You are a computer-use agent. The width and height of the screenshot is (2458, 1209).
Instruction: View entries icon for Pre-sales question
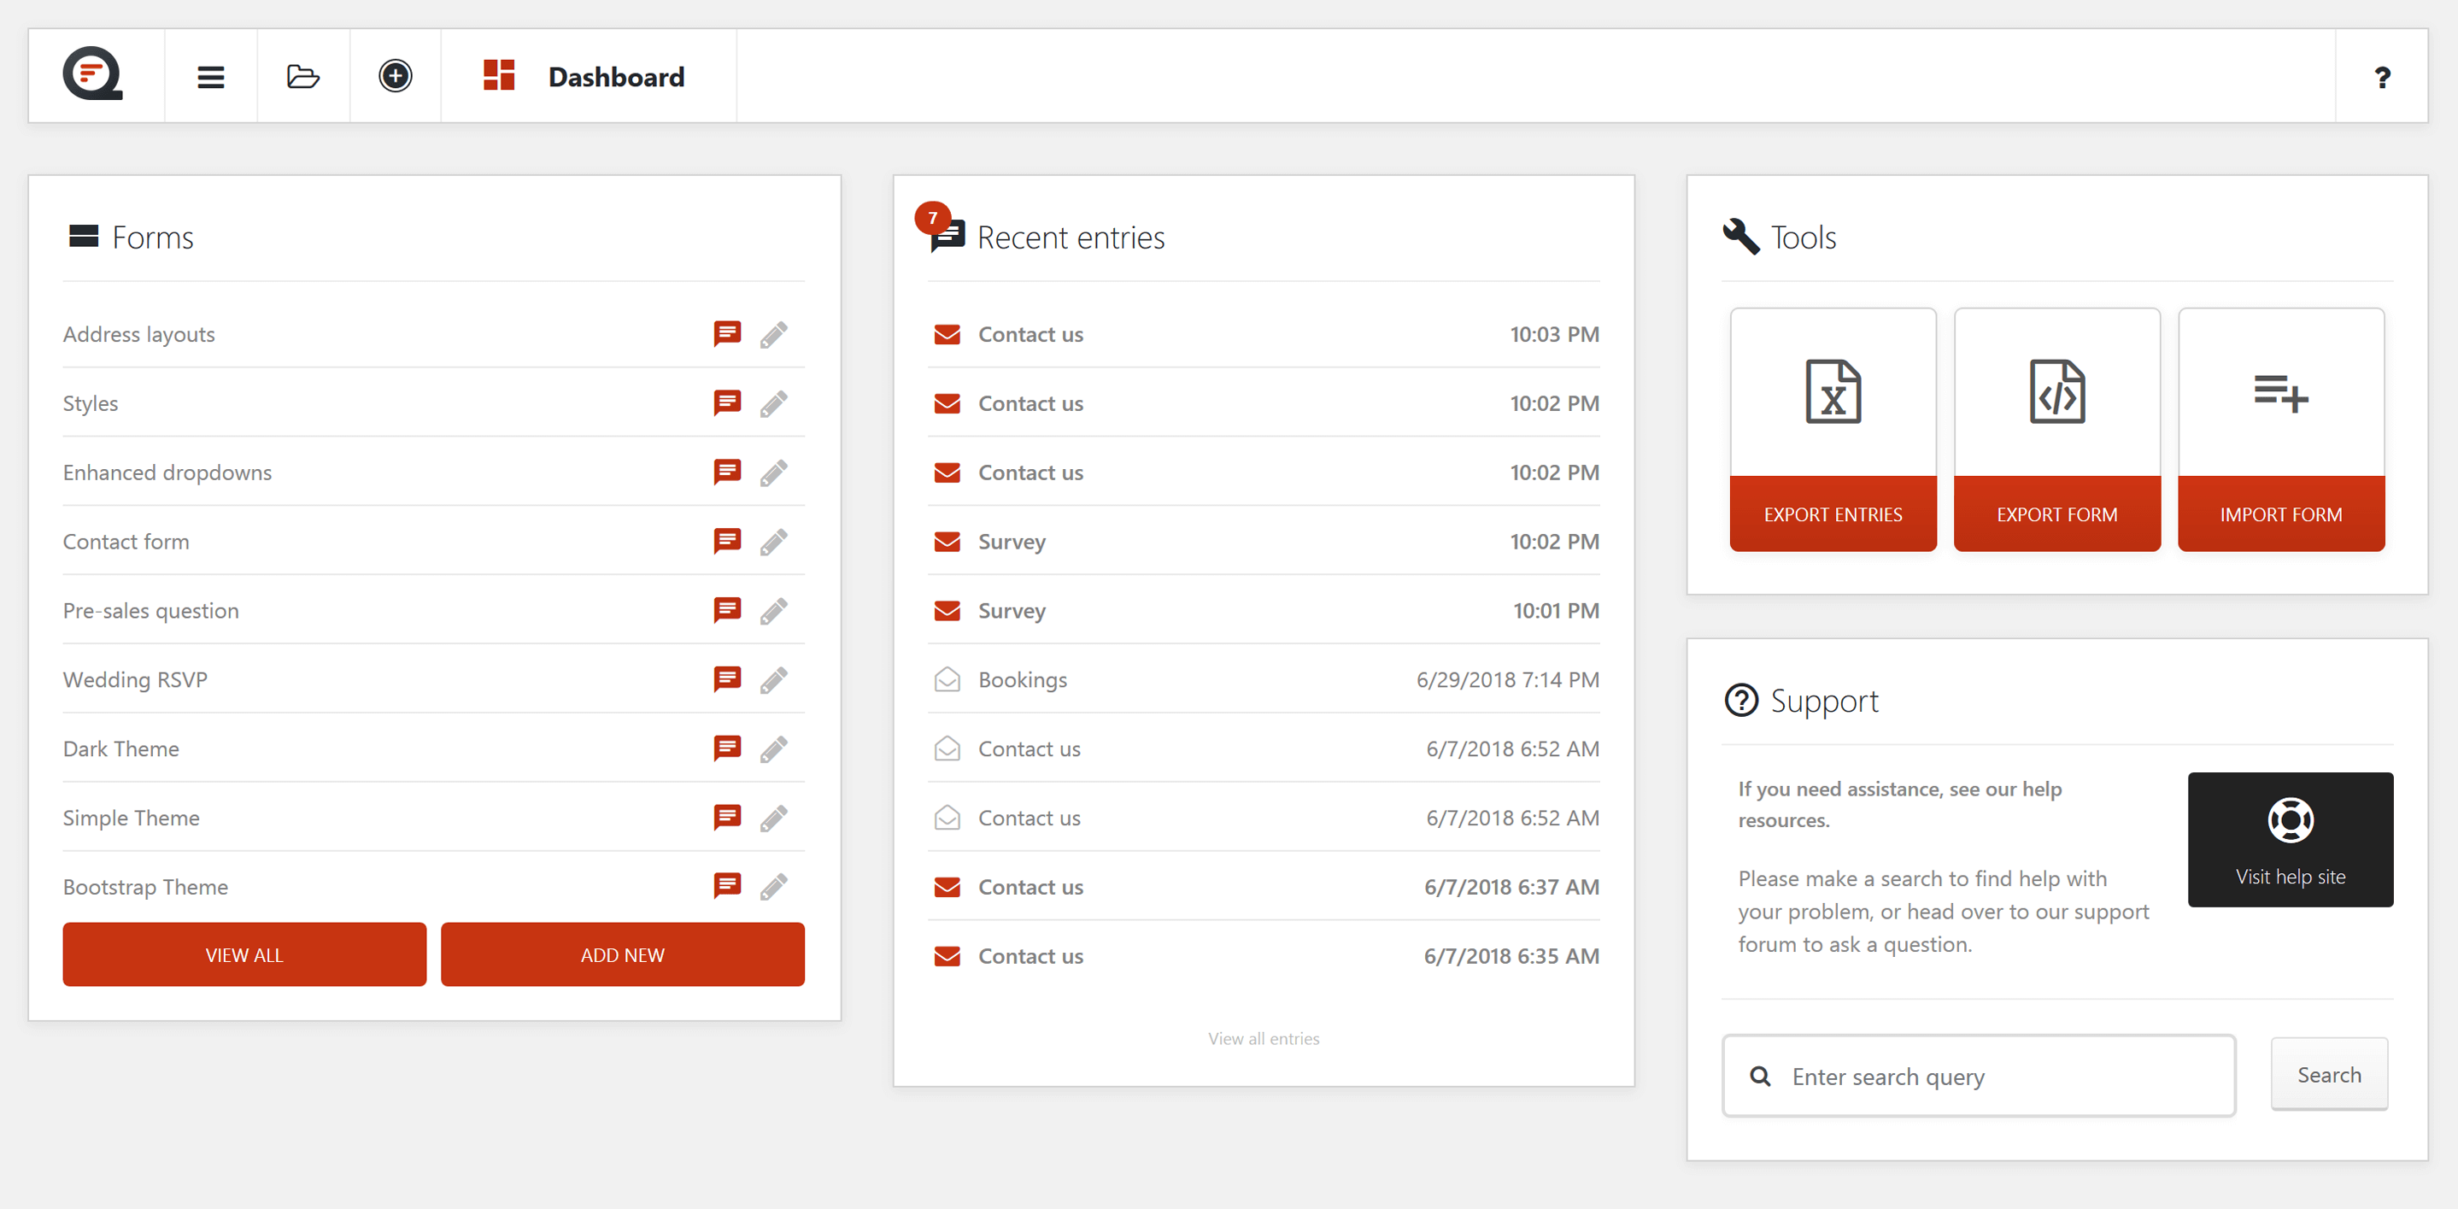[727, 610]
